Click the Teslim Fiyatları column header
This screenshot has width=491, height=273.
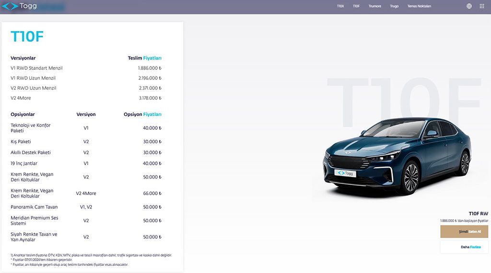point(144,58)
